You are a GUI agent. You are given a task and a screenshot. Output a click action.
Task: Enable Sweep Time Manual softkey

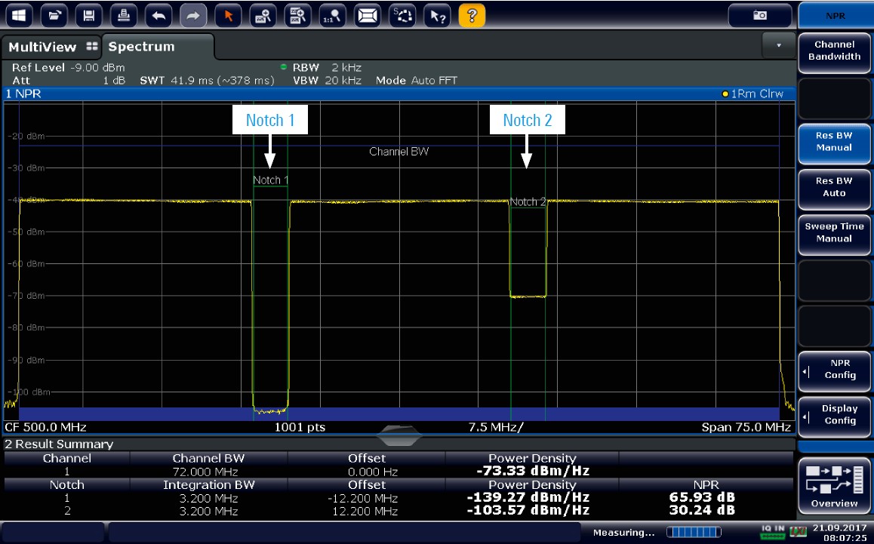coord(833,232)
